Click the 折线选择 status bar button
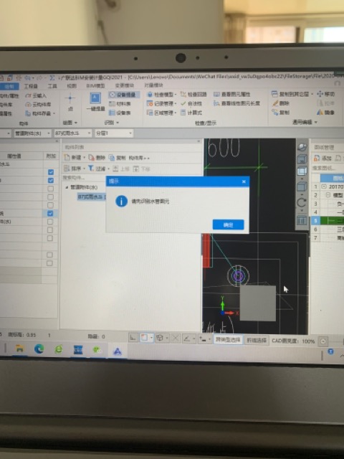 pos(257,340)
